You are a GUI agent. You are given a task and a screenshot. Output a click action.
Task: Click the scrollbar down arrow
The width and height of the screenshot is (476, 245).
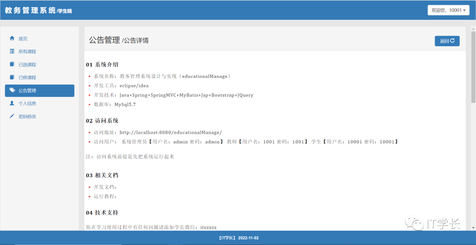tap(473, 227)
